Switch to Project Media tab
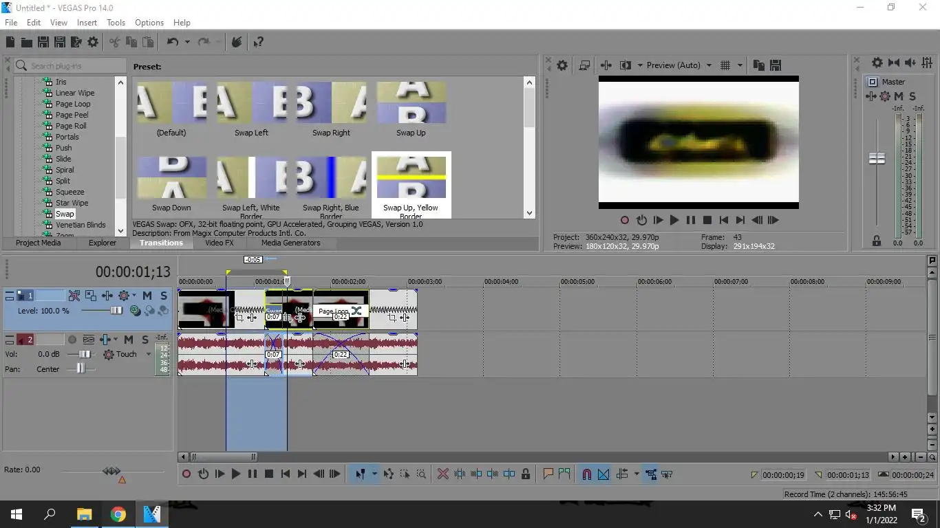This screenshot has width=940, height=528. pos(39,243)
